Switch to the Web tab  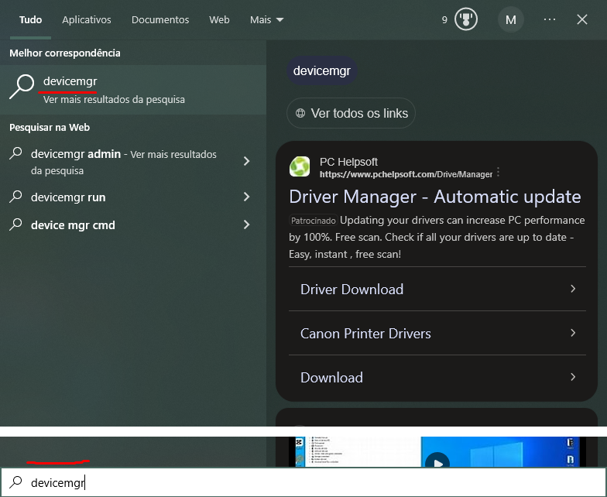[x=219, y=20]
